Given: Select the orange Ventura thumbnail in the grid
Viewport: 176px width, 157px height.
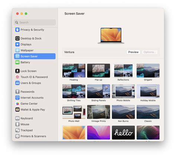Looking at the screenshot, I should pos(74,132).
